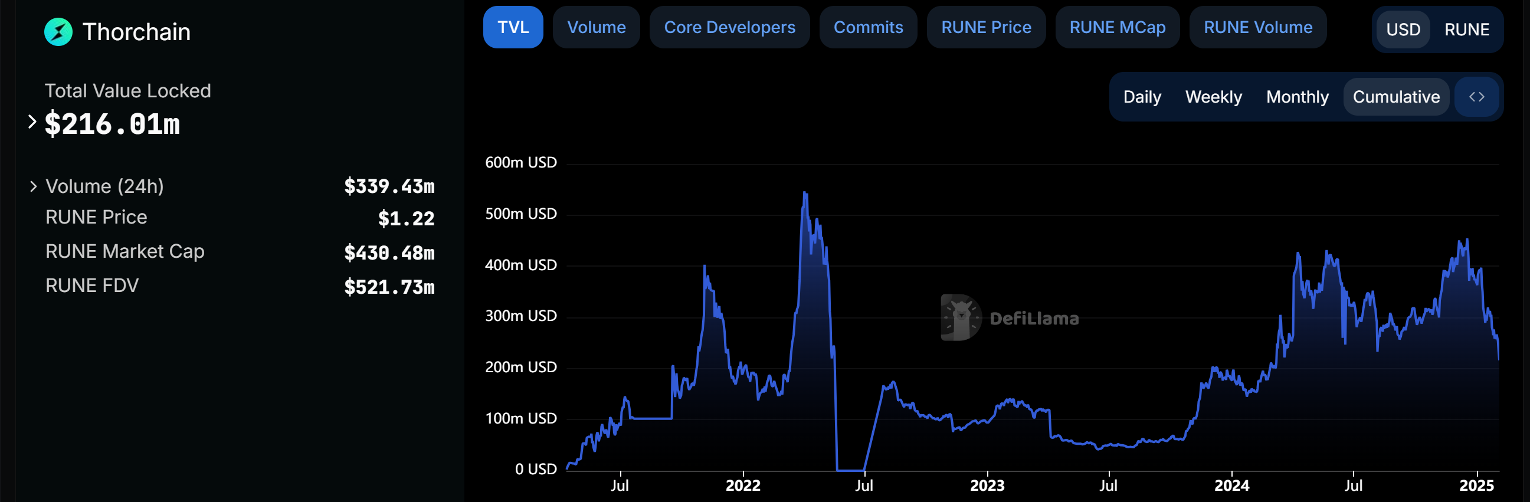
Task: Click the 2022 x-axis label
Action: [x=742, y=485]
